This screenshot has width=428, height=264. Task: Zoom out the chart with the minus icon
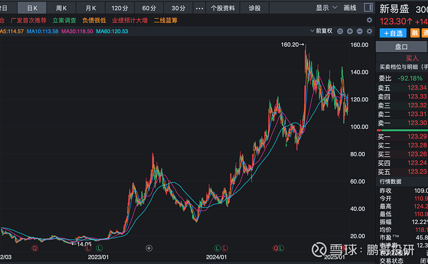(360, 31)
